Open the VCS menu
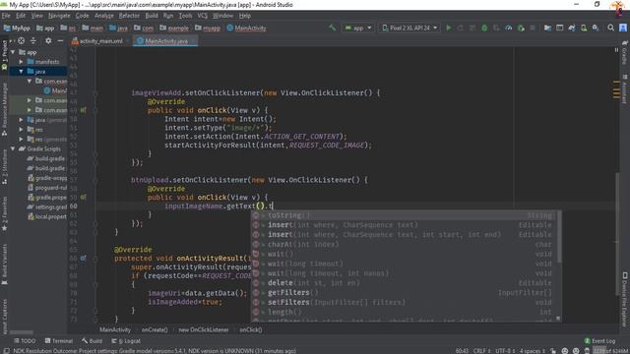This screenshot has height=354, width=630. (x=202, y=16)
